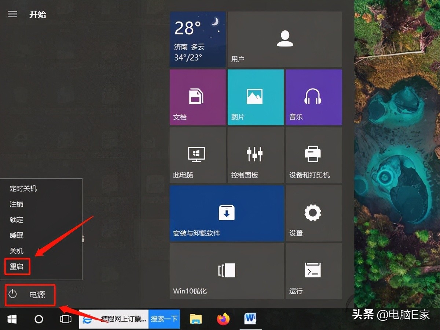Select 重启 from the power menu
This screenshot has height=330, width=440.
pos(16,266)
